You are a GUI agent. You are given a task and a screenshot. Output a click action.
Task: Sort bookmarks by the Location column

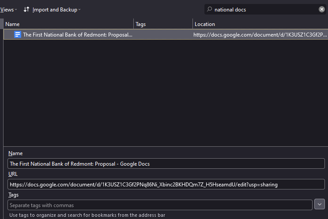(260, 24)
